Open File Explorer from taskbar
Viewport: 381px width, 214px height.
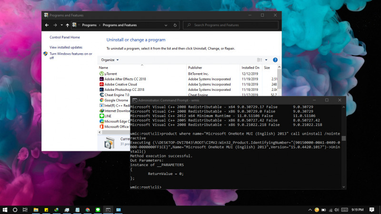coord(36,210)
